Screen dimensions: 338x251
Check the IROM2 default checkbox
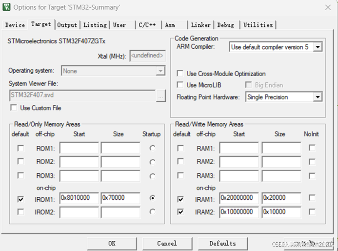(x=20, y=212)
